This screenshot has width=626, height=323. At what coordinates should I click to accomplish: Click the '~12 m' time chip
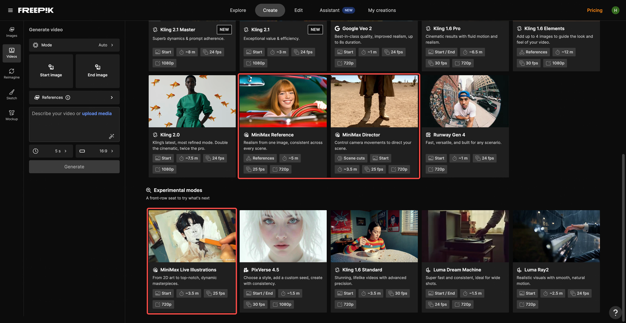564,52
